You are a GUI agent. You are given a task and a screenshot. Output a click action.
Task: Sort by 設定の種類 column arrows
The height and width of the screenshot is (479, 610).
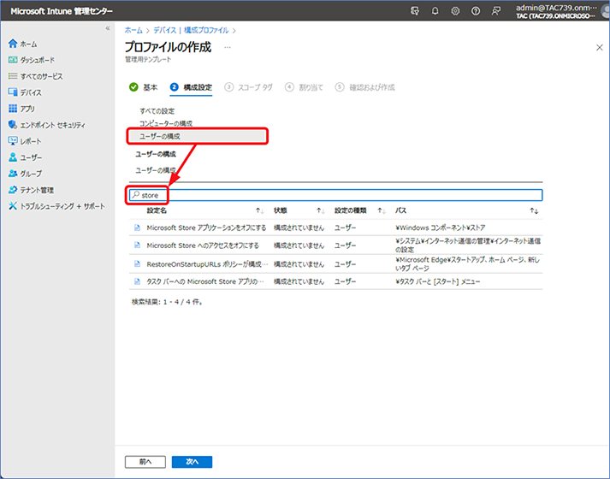pyautogui.click(x=382, y=210)
